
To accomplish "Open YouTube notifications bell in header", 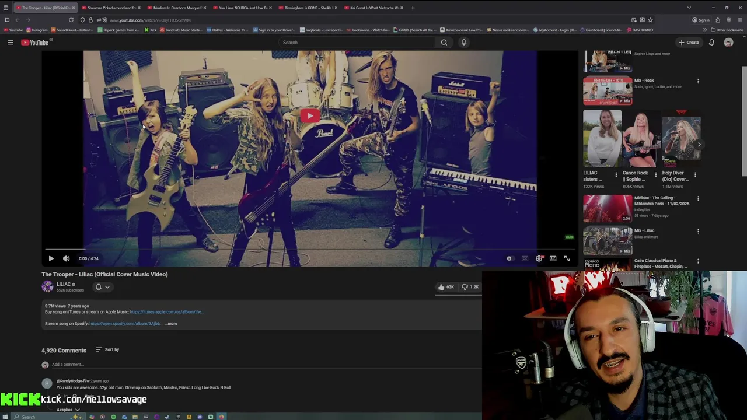I will click(711, 42).
